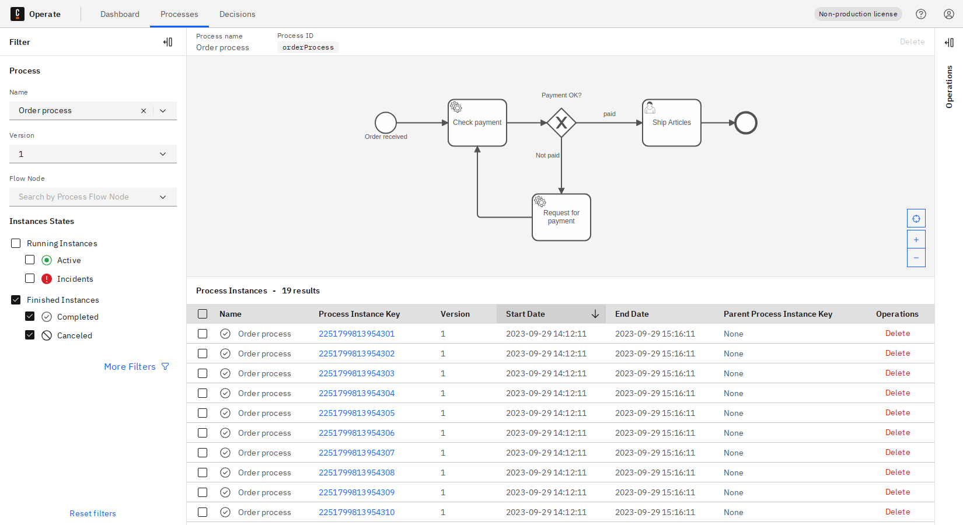The width and height of the screenshot is (963, 525).
Task: Open process instance 2251799813954301
Action: [357, 334]
